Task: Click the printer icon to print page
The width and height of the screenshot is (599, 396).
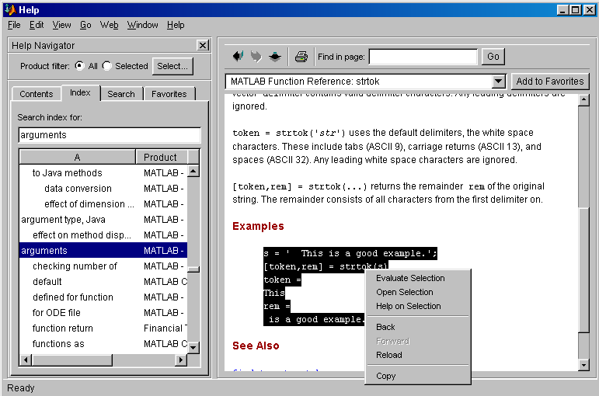Action: point(301,57)
